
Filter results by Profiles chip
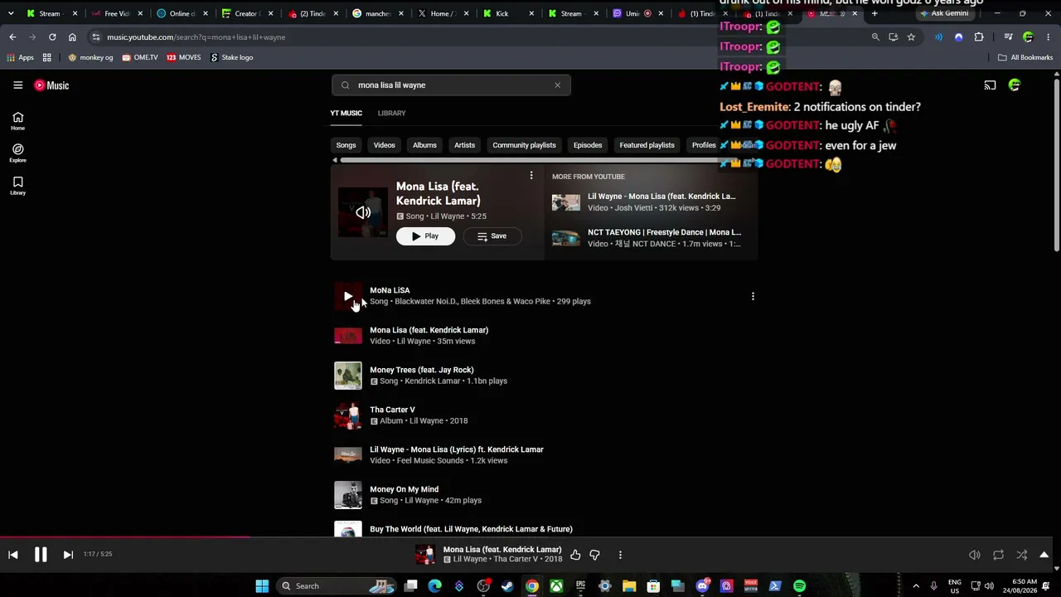704,145
